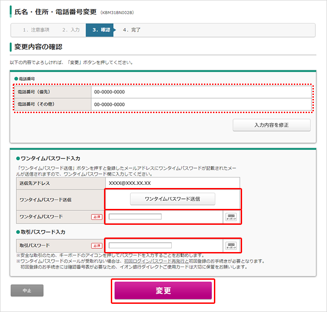Click the ワンタイムパスワード送信 button
Viewport: 327px width, 312px height.
(x=173, y=199)
